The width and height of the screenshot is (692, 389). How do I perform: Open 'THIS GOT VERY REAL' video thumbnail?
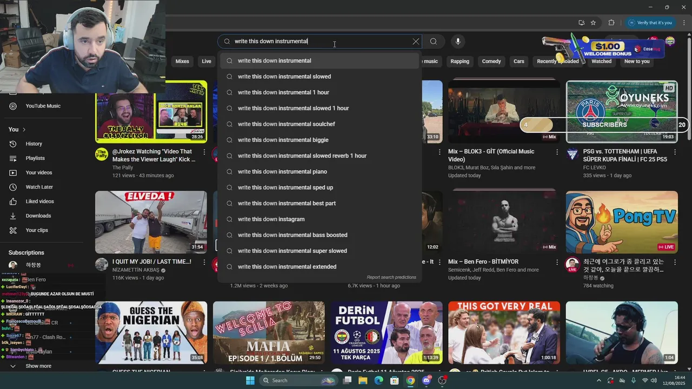pos(504,332)
